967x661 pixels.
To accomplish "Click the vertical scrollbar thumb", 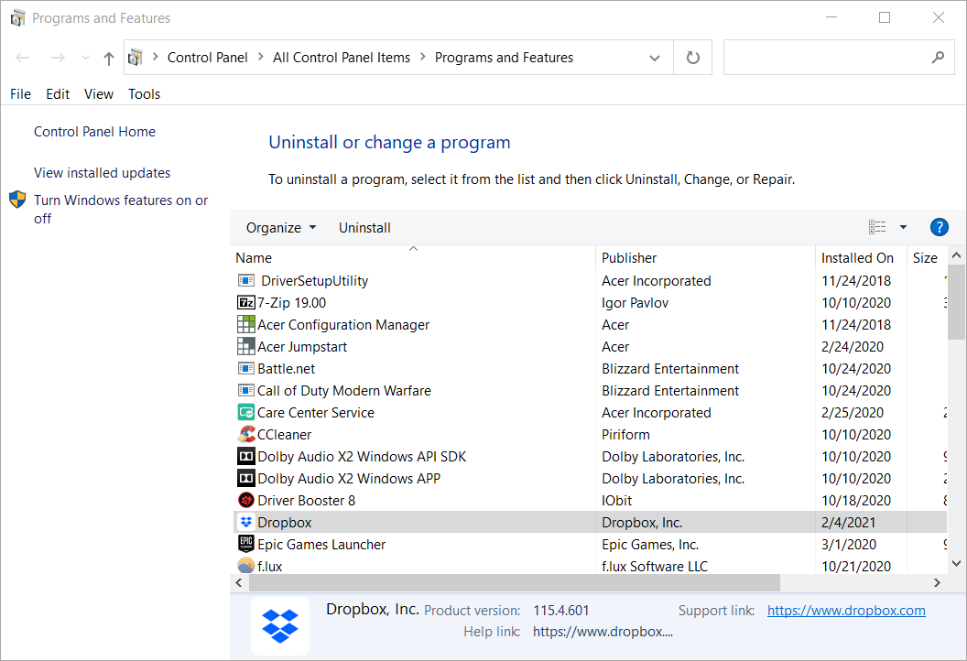I will (957, 302).
